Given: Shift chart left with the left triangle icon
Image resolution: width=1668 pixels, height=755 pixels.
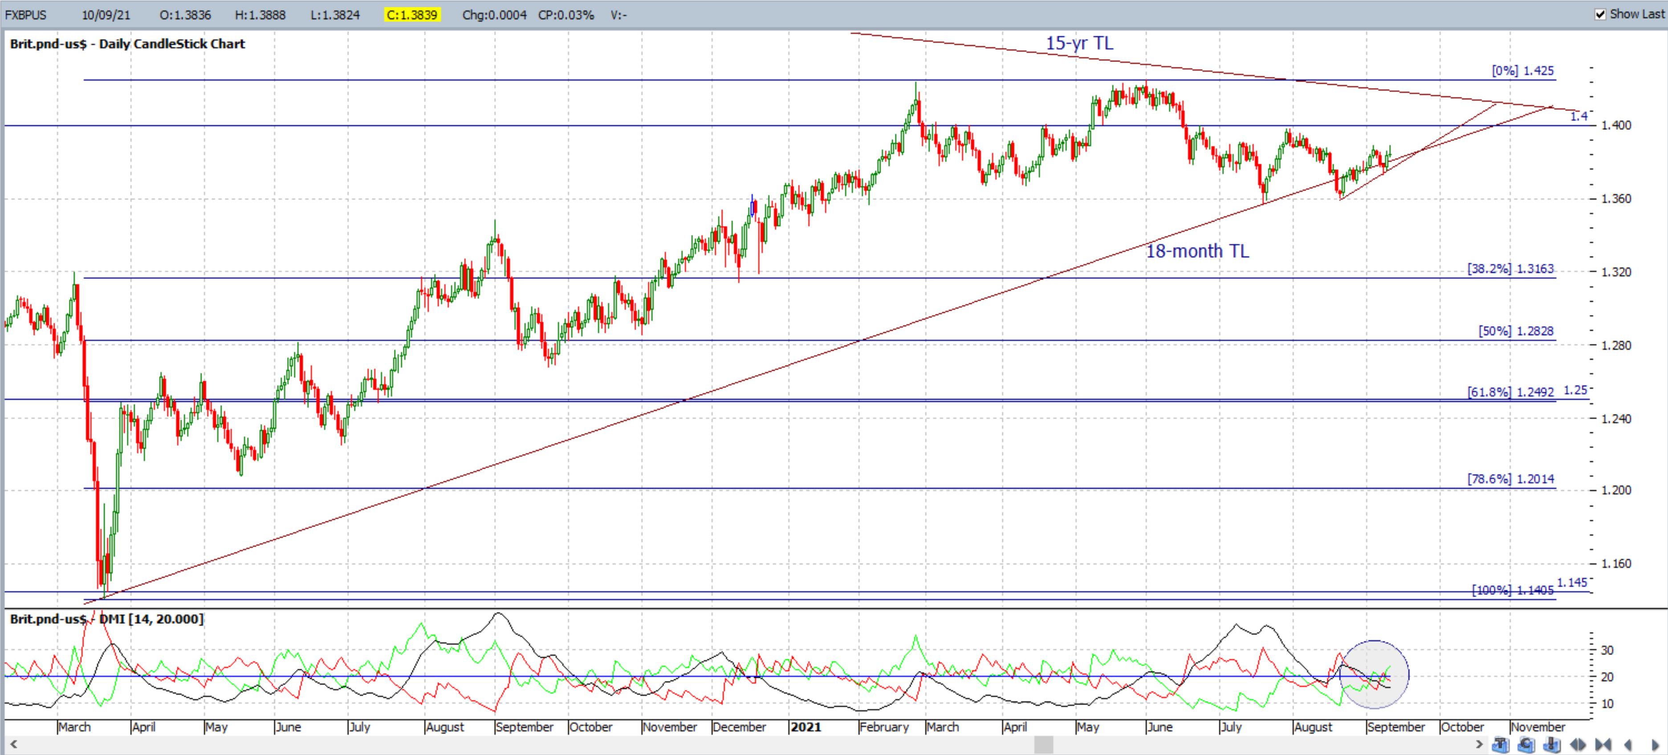Looking at the screenshot, I should click(1628, 745).
